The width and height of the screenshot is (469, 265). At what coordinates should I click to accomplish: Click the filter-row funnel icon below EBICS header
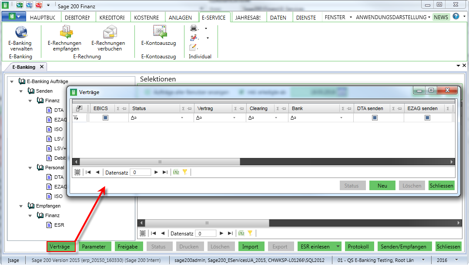(x=76, y=118)
